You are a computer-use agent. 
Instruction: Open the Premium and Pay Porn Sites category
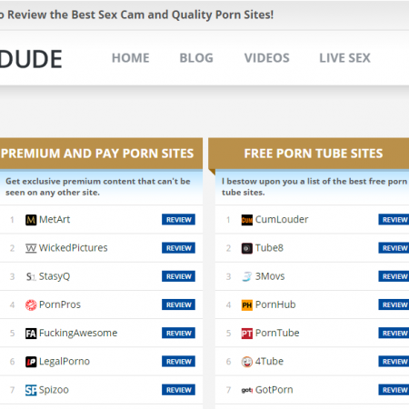[x=97, y=154]
